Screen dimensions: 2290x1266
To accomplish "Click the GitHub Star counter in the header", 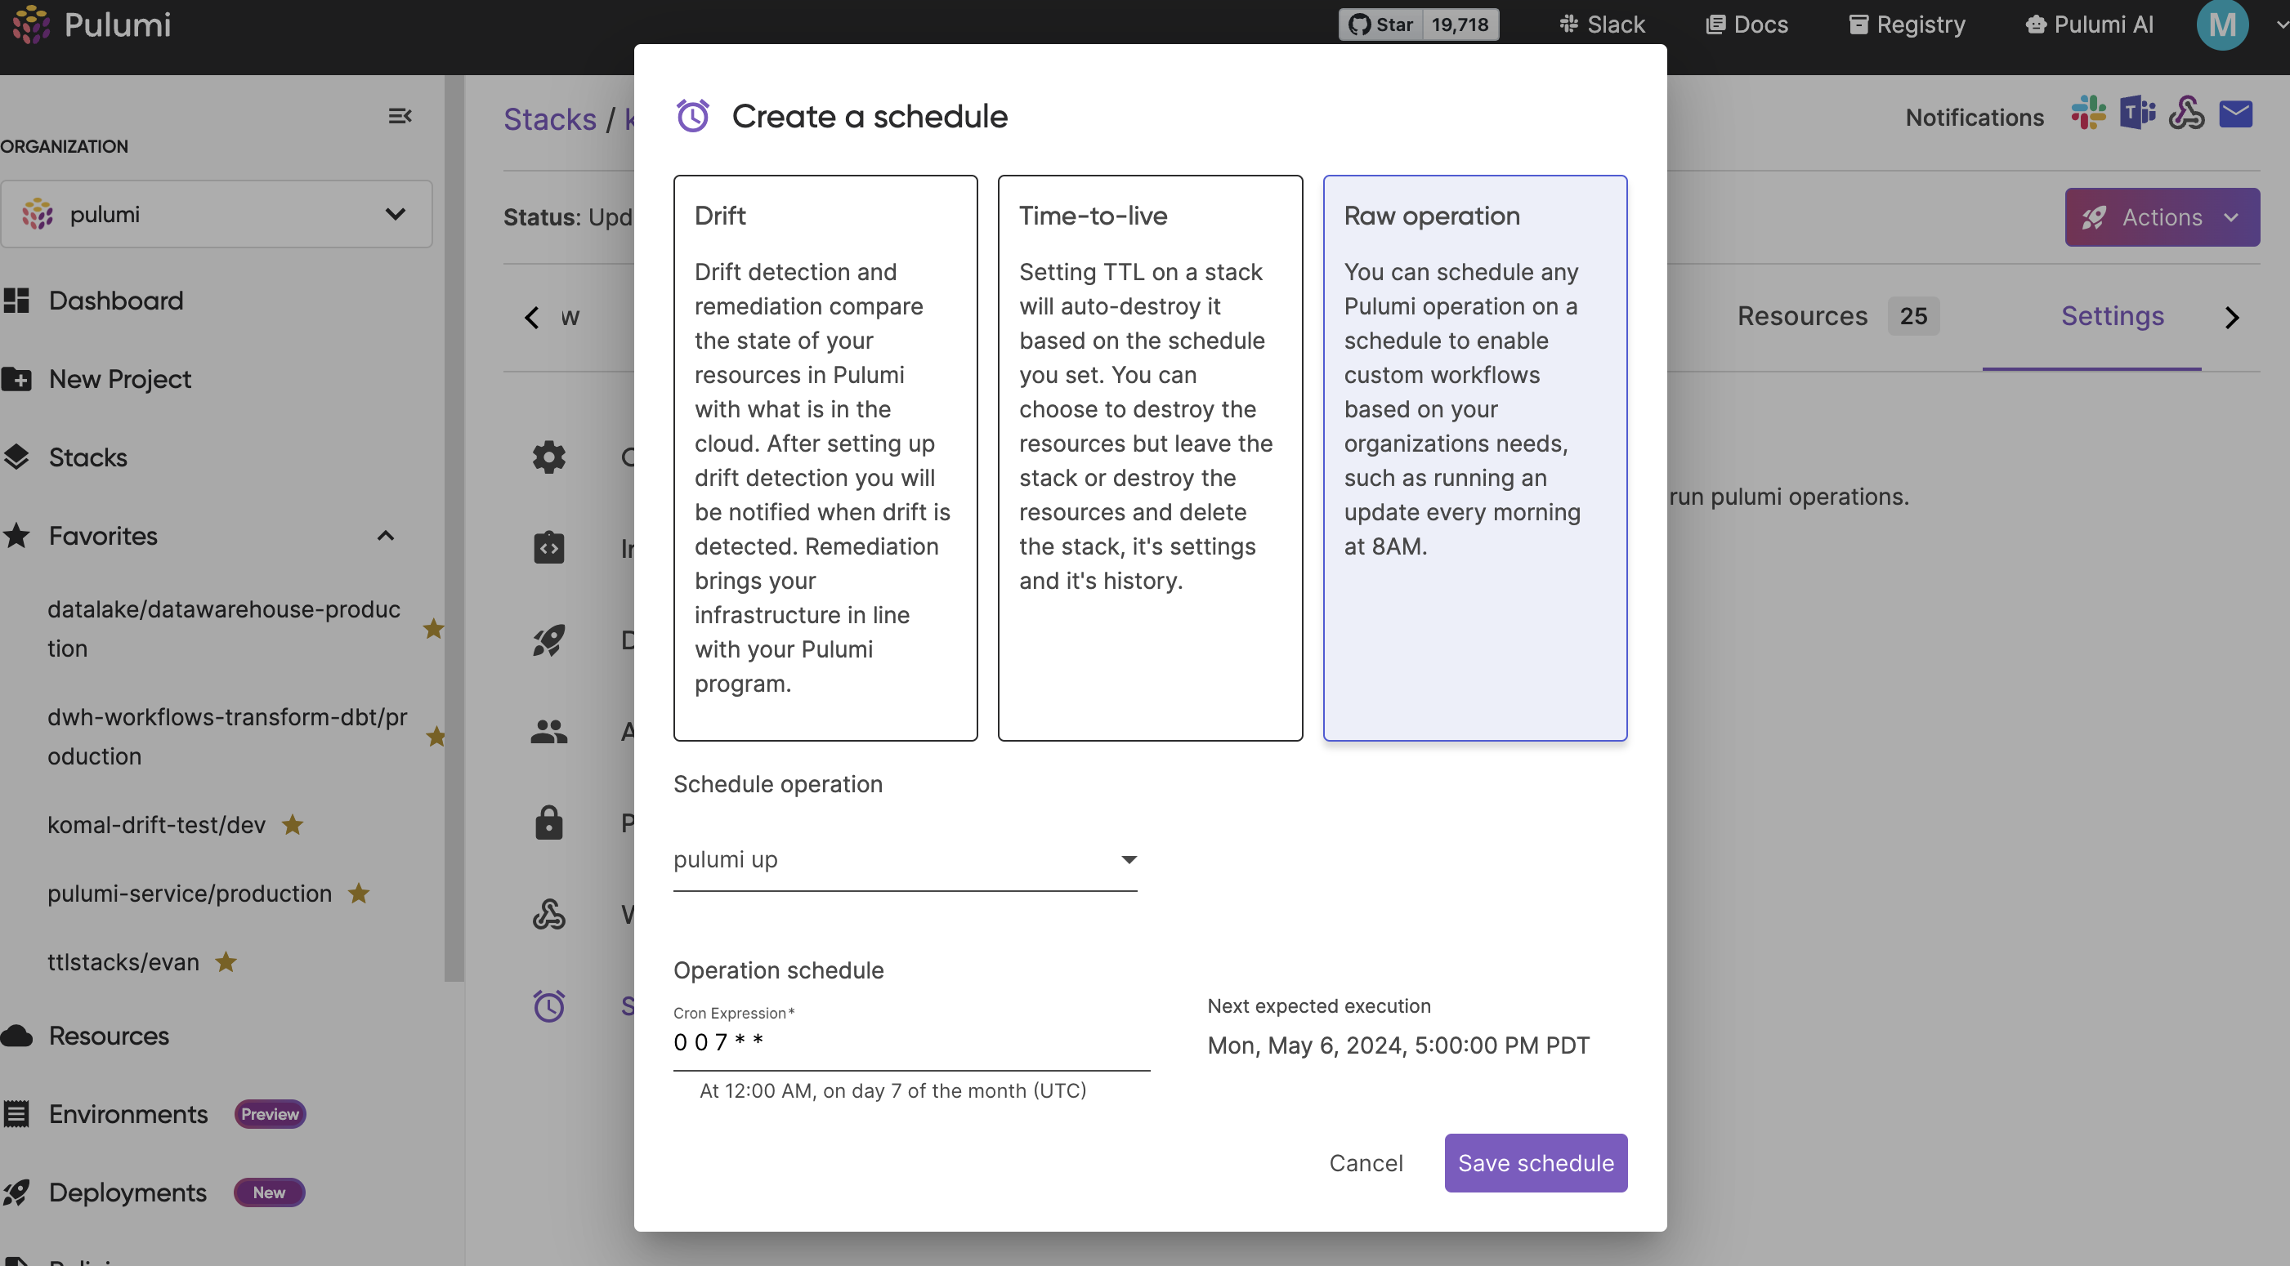I will pos(1418,24).
